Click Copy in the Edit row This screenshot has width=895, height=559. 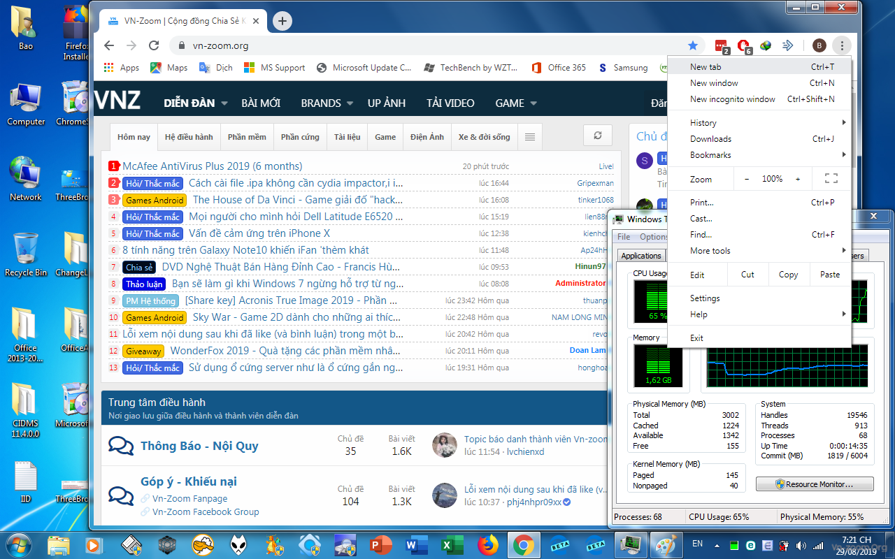pyautogui.click(x=788, y=275)
